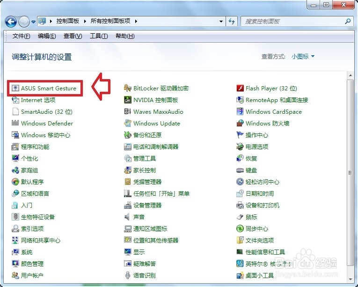Go back with the Back arrow button
Image resolution: width=358 pixels, height=287 pixels.
pyautogui.click(x=11, y=22)
